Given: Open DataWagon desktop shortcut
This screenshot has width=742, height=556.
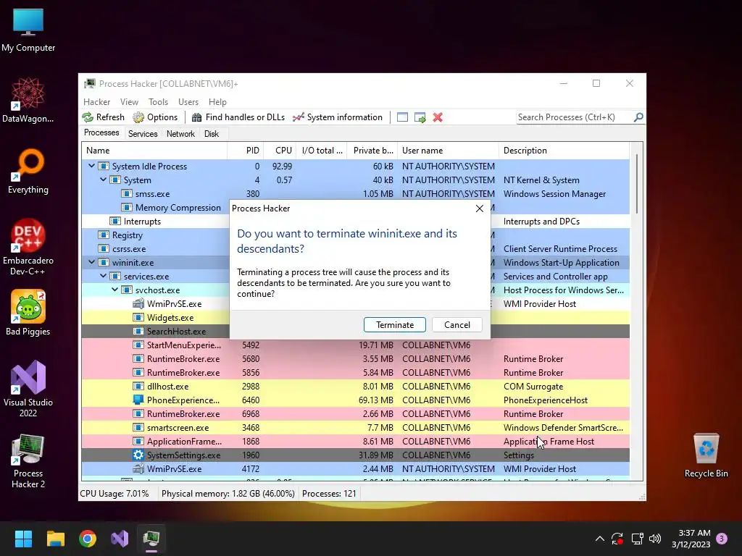Looking at the screenshot, I should tap(28, 101).
